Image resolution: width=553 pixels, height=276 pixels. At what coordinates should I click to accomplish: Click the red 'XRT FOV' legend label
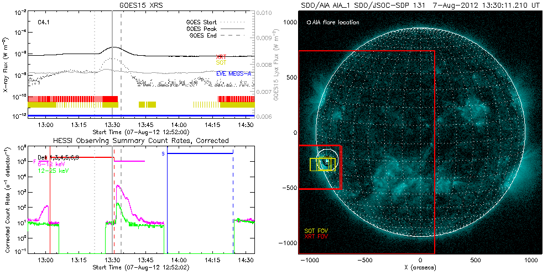(316, 237)
